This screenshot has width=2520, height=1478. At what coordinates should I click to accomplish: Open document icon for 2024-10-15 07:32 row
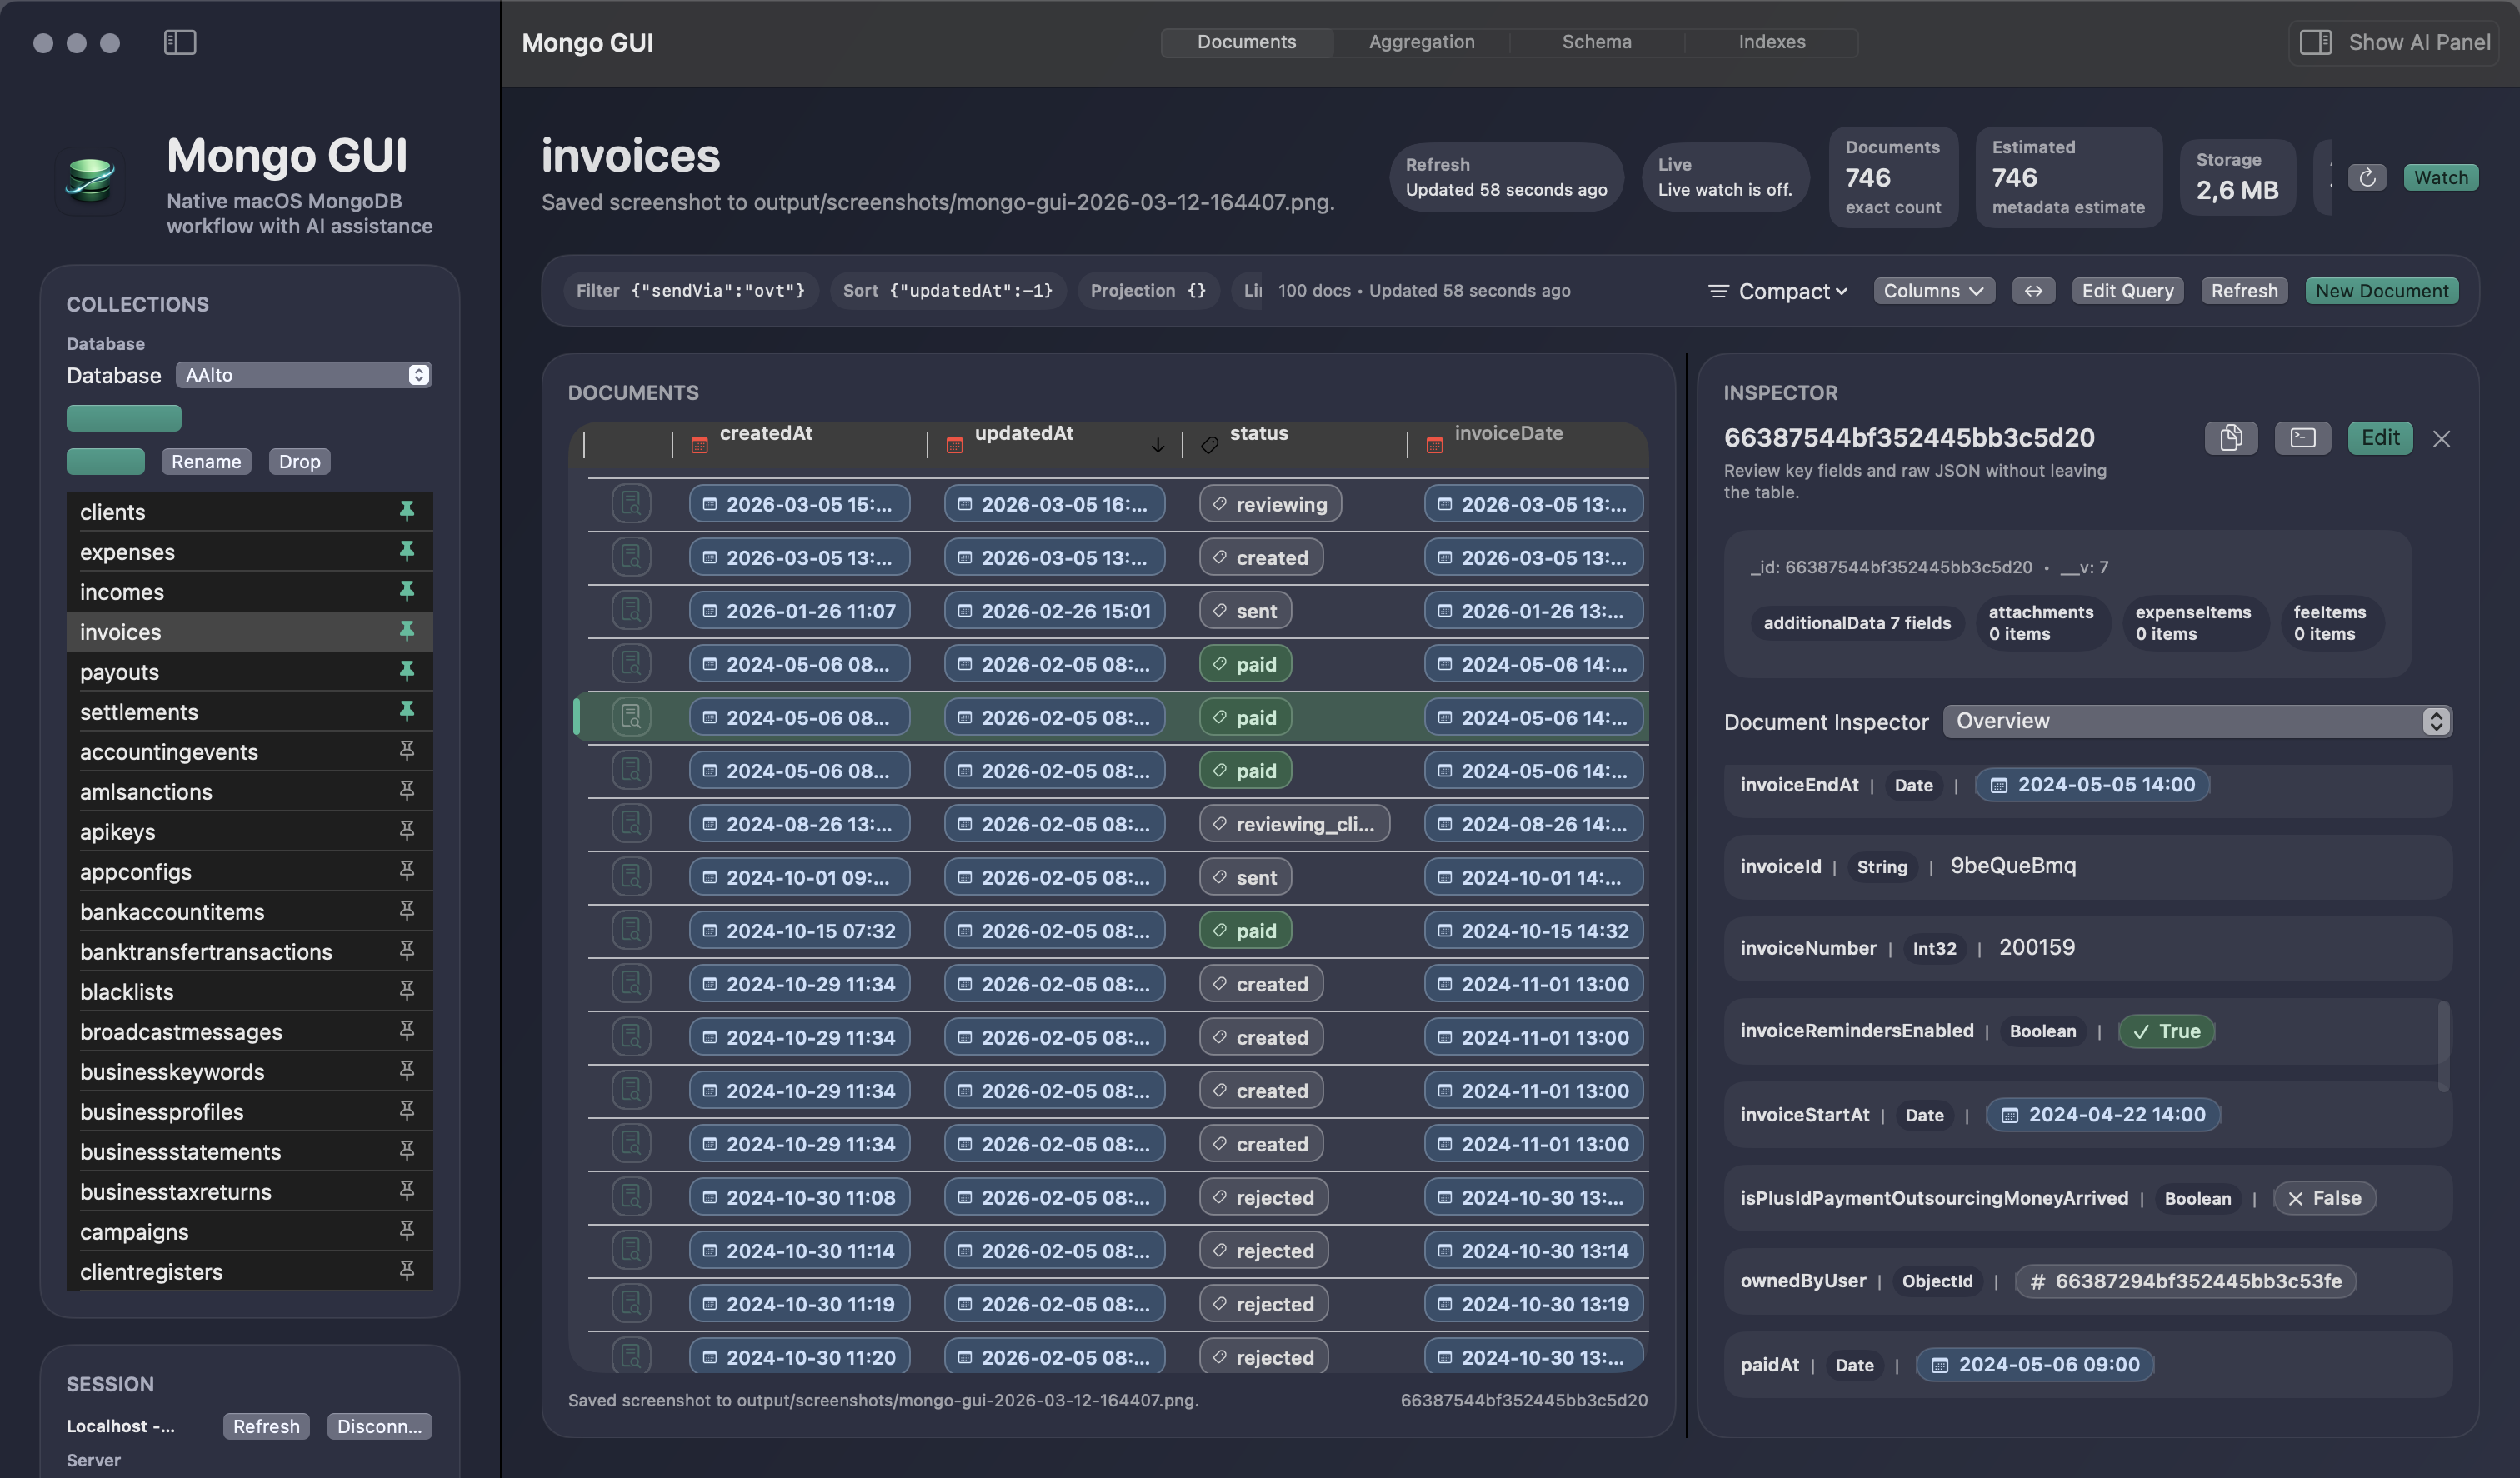point(631,931)
